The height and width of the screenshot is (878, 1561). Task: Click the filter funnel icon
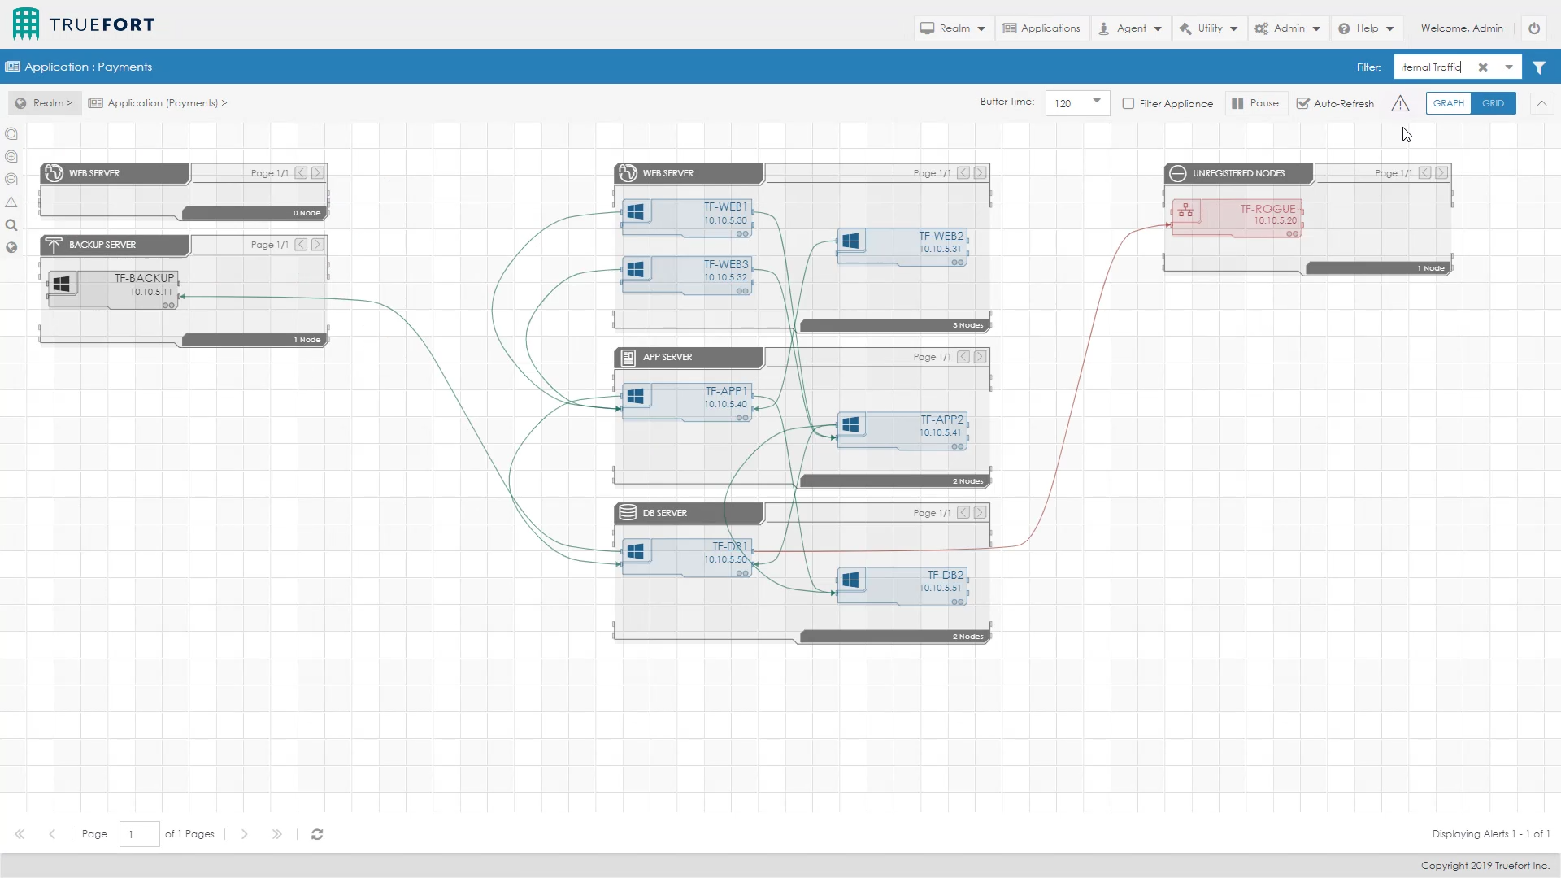[1539, 67]
